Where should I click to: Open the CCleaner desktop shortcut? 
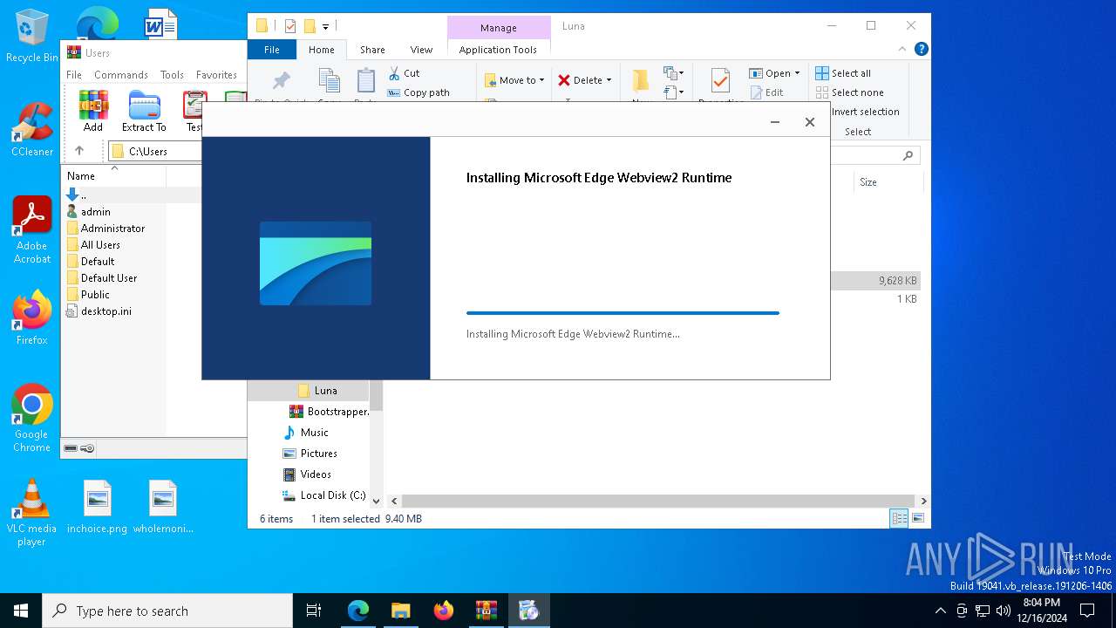point(32,129)
